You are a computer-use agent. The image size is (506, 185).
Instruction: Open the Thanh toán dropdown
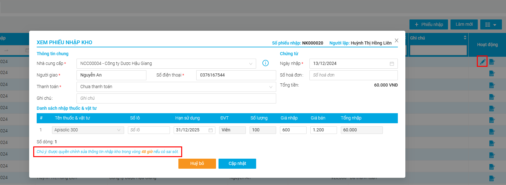(176, 87)
